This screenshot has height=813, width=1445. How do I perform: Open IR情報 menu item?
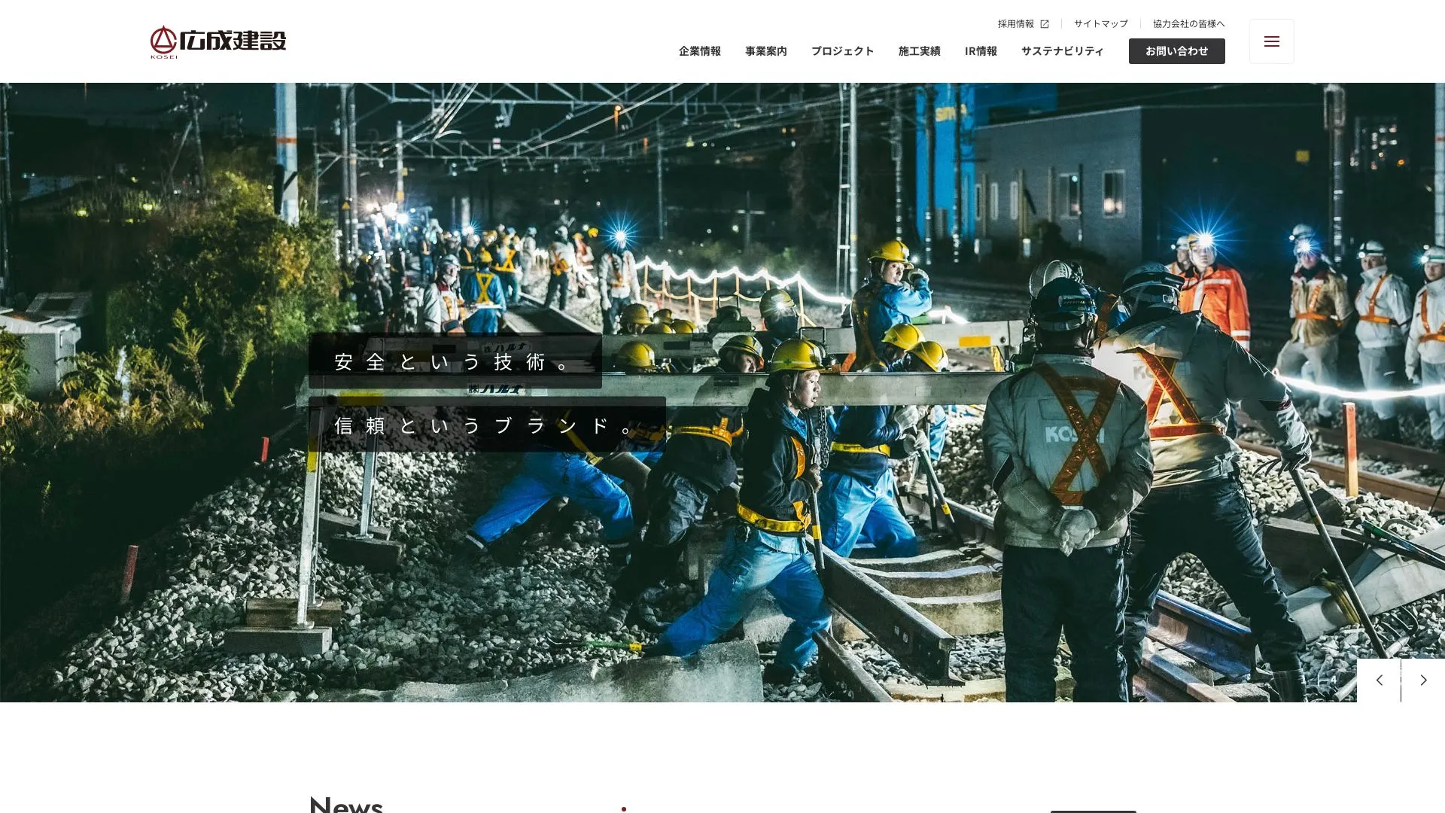click(981, 51)
